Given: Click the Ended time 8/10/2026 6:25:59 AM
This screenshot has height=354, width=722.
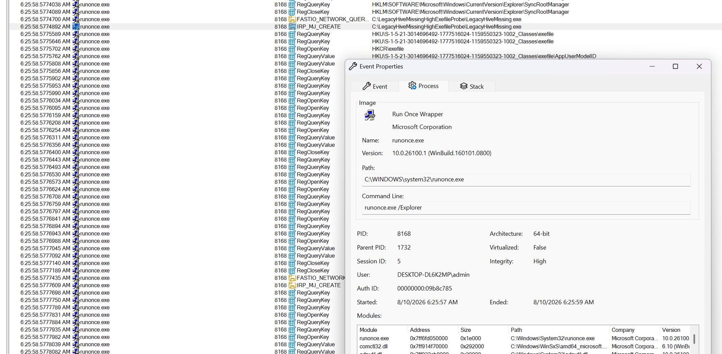Looking at the screenshot, I should pos(564,302).
